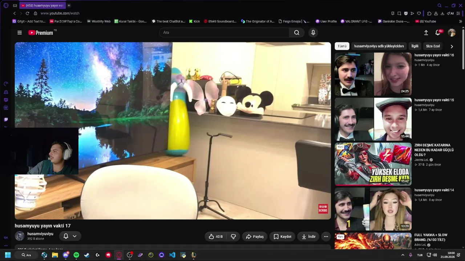Show more filter chips with right arrow
Image resolution: width=465 pixels, height=261 pixels.
coord(452,46)
